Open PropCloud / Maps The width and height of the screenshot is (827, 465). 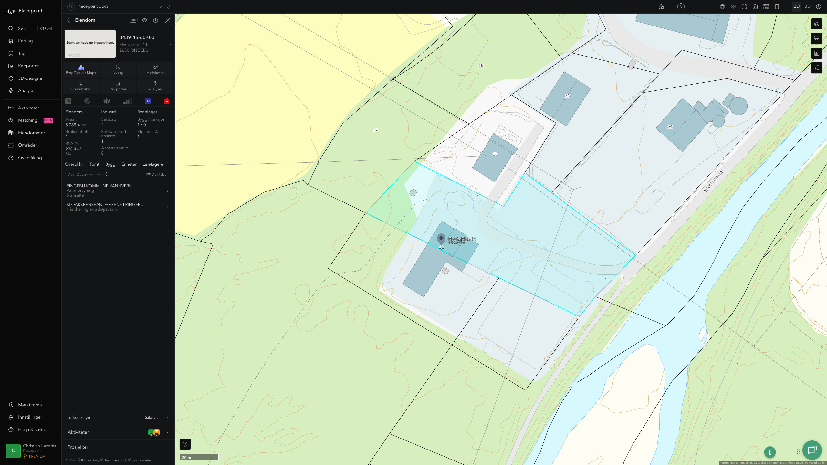(81, 69)
